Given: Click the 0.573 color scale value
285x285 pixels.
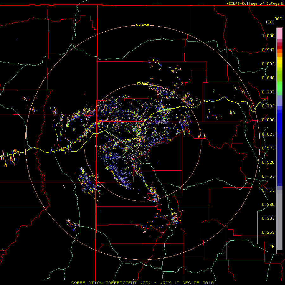Looking at the screenshot, I should coord(268,148).
